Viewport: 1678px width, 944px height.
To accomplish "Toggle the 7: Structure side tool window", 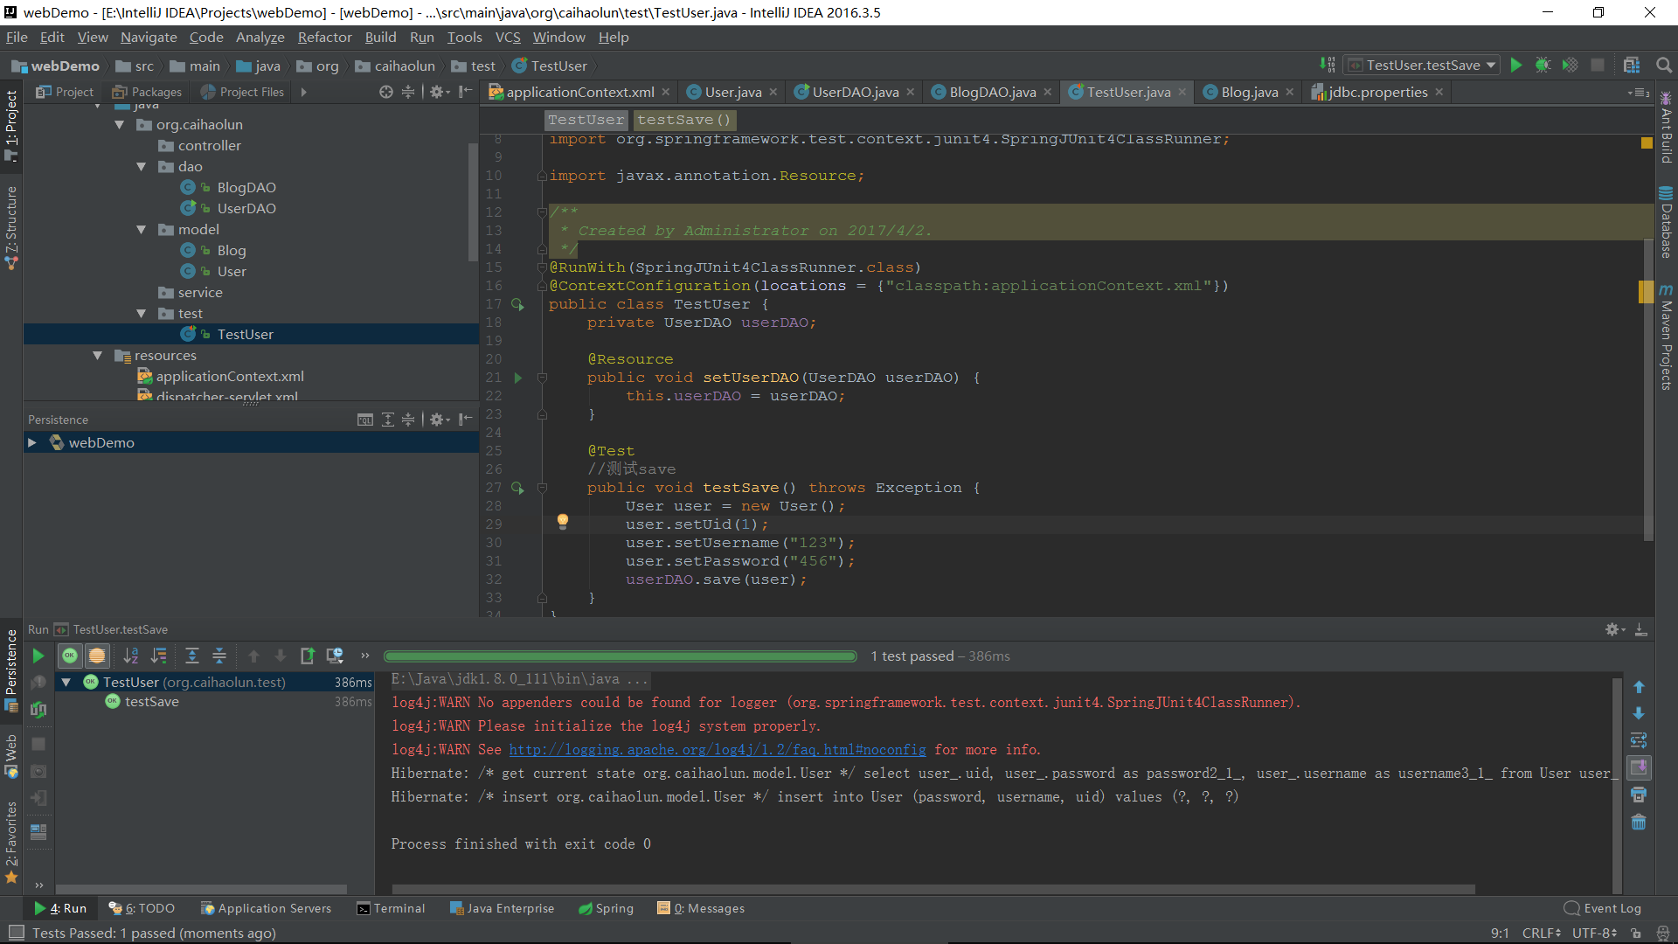I will tap(11, 227).
